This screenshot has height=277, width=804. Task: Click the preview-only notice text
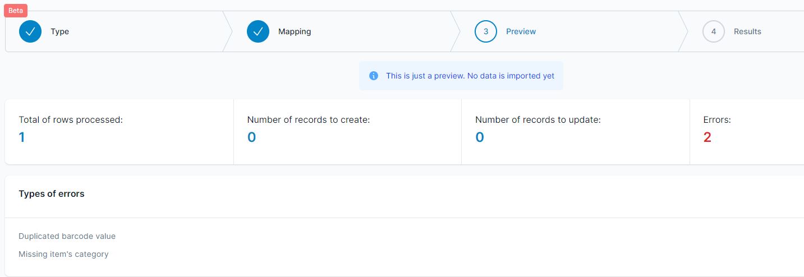pyautogui.click(x=470, y=76)
